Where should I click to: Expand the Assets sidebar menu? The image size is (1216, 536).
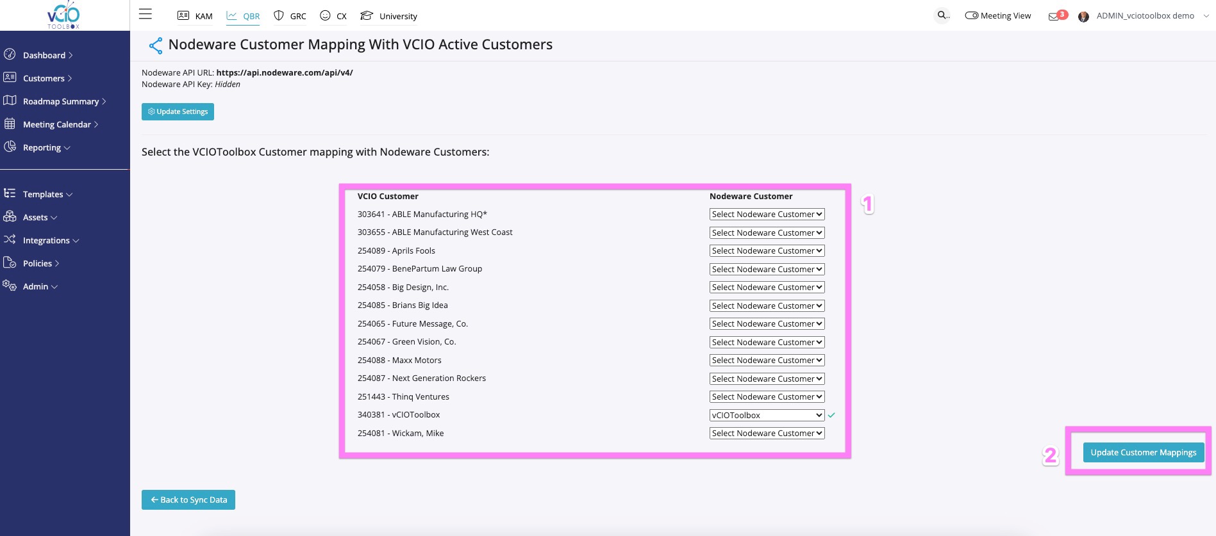click(x=40, y=217)
